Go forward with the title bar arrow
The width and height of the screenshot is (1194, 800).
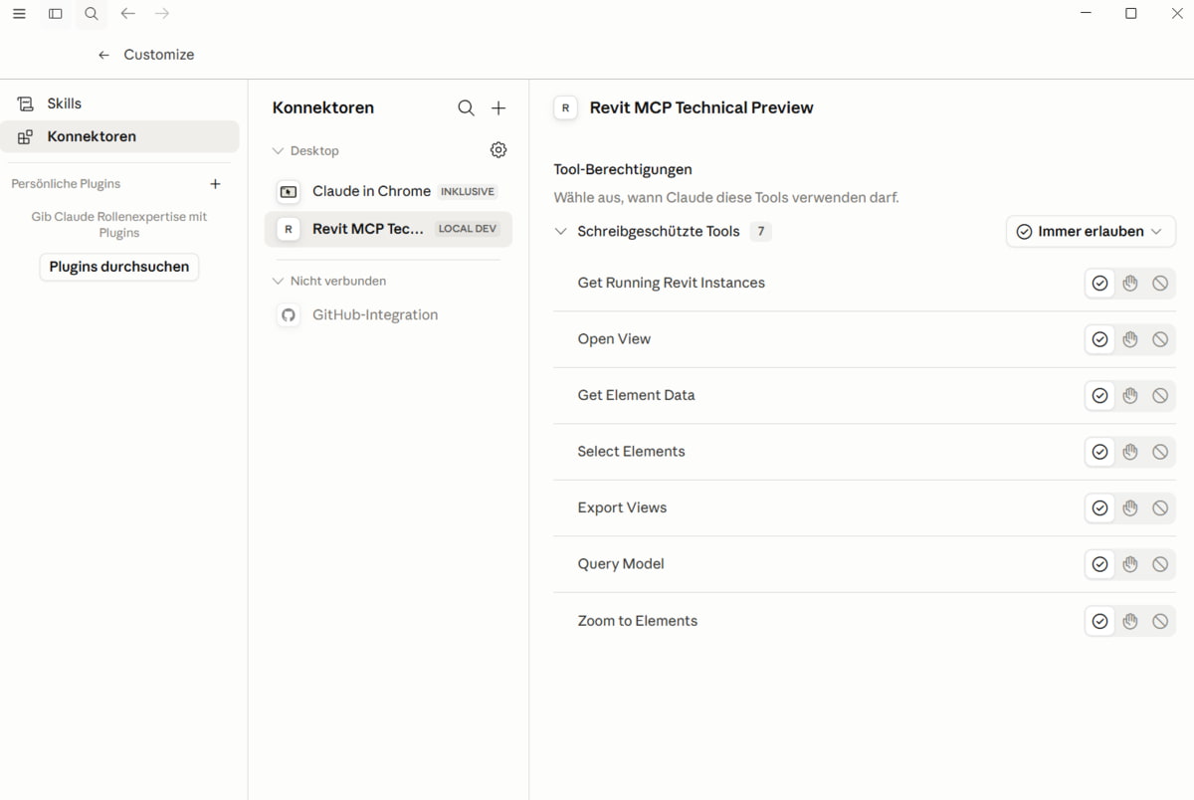pos(162,14)
